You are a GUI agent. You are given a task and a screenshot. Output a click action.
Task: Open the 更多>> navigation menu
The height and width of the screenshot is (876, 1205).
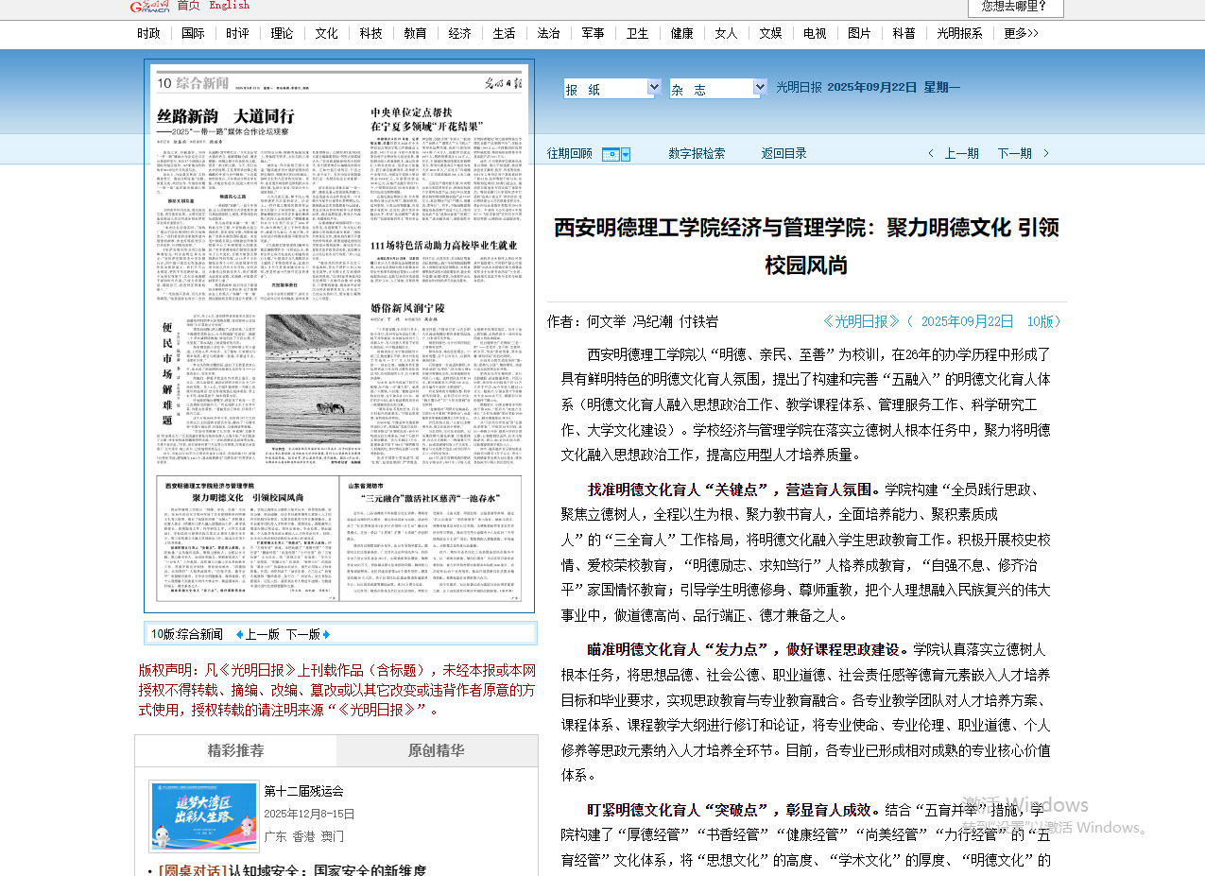[1021, 33]
